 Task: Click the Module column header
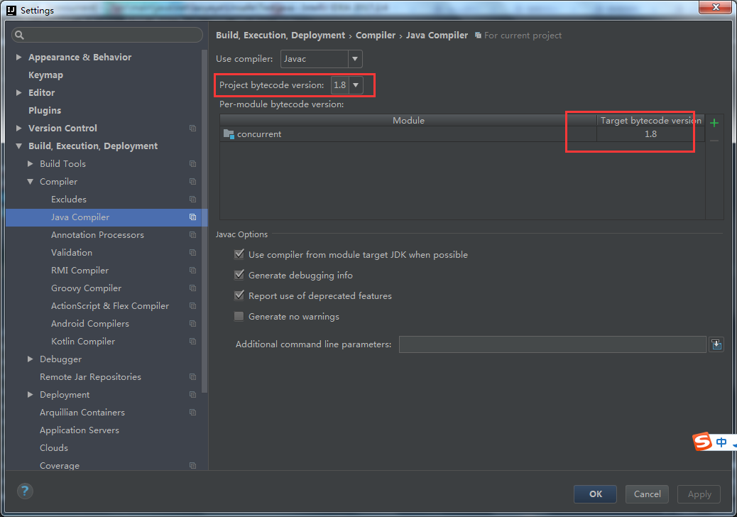pos(408,120)
